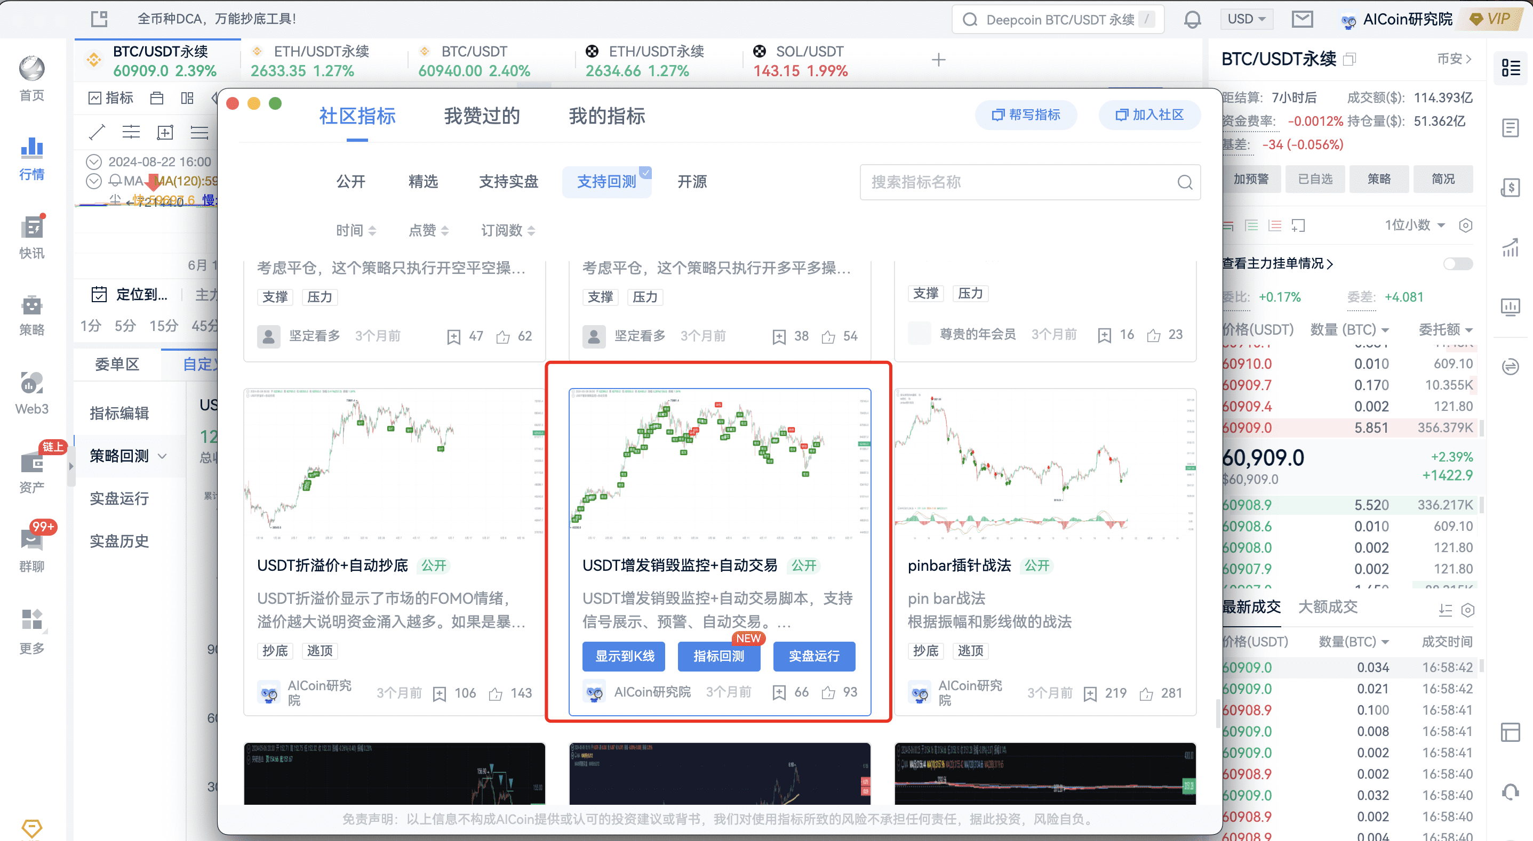
Task: Switch to 我赞过的 tab
Action: click(x=482, y=116)
